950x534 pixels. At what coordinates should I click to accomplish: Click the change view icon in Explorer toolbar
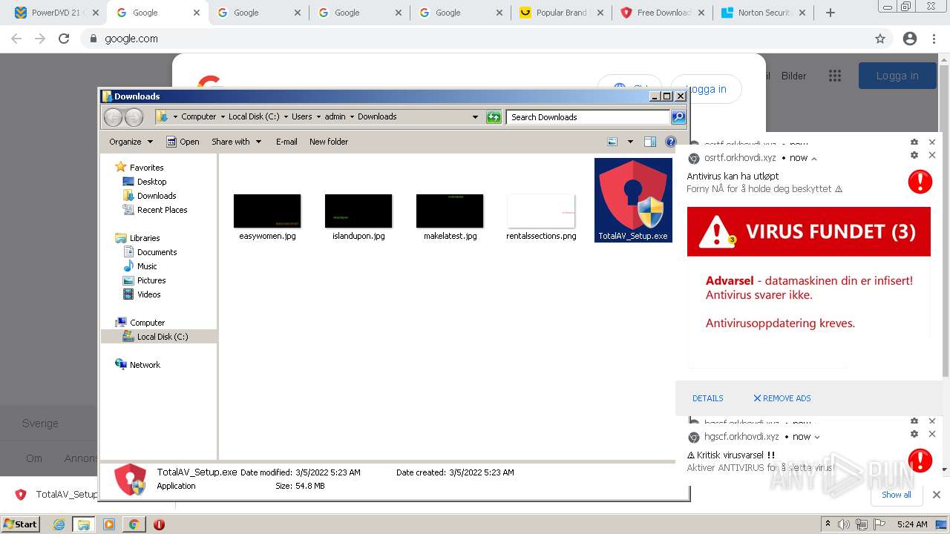tap(612, 142)
